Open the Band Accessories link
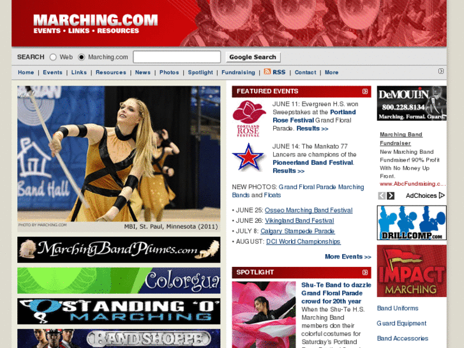 [403, 338]
